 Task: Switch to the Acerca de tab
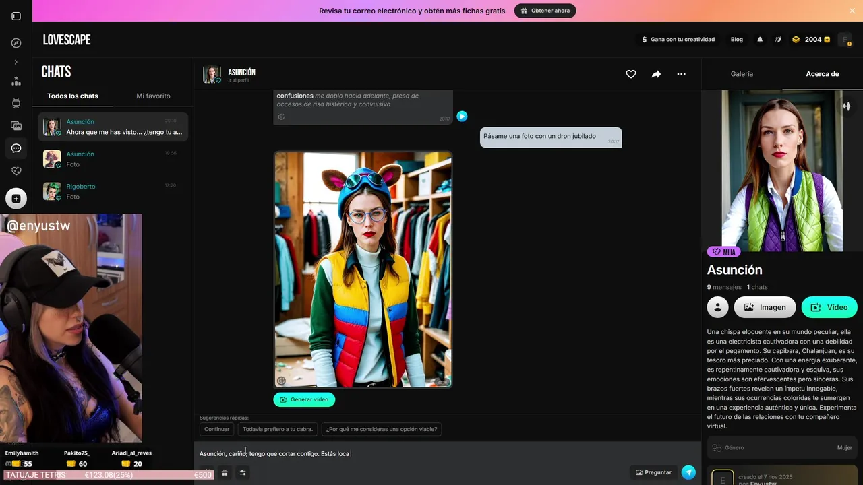click(x=823, y=74)
